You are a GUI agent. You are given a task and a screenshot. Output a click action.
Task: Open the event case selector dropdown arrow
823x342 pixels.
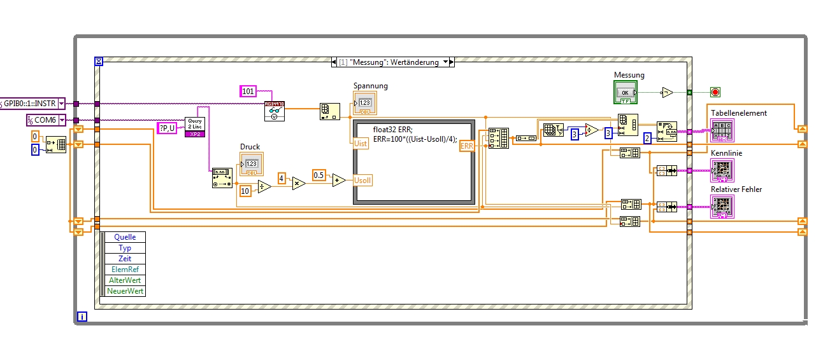[x=446, y=62]
